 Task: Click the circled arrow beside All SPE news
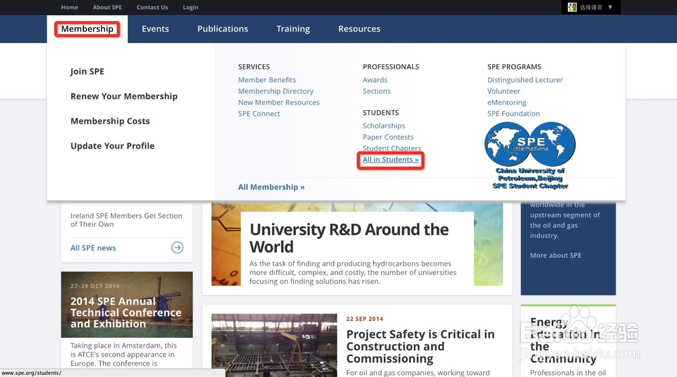(x=177, y=247)
